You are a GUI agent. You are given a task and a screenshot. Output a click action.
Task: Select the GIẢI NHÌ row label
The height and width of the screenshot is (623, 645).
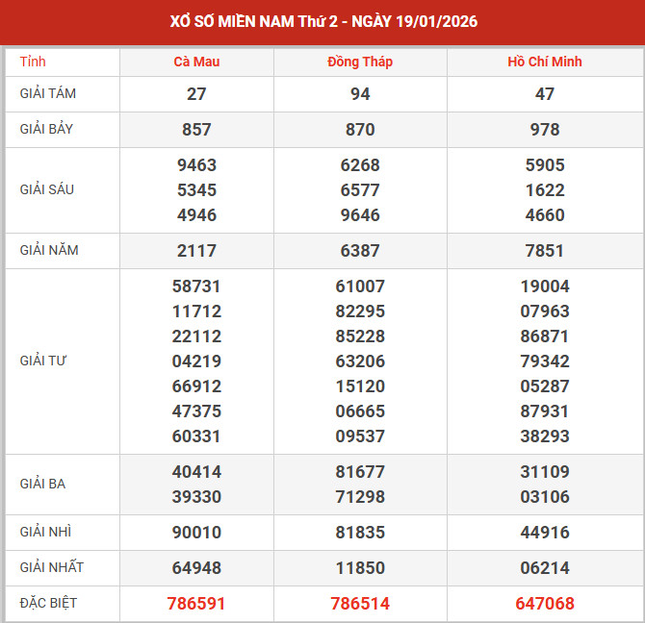click(x=44, y=532)
